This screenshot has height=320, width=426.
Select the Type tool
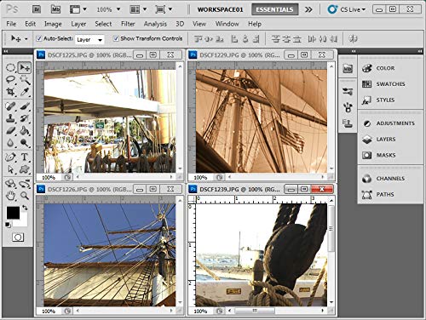pos(25,157)
